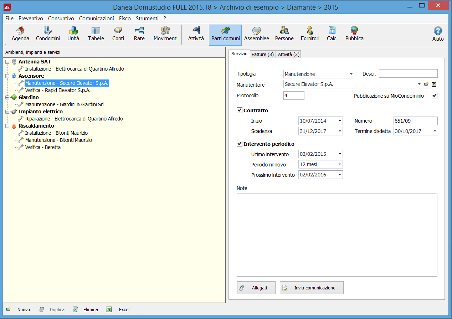
Task: Open the Persone section
Action: point(284,34)
